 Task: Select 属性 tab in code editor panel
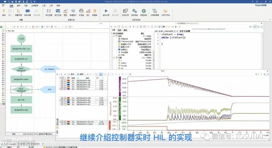[125, 30]
